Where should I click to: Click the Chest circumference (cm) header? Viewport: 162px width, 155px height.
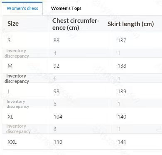pos(76,24)
